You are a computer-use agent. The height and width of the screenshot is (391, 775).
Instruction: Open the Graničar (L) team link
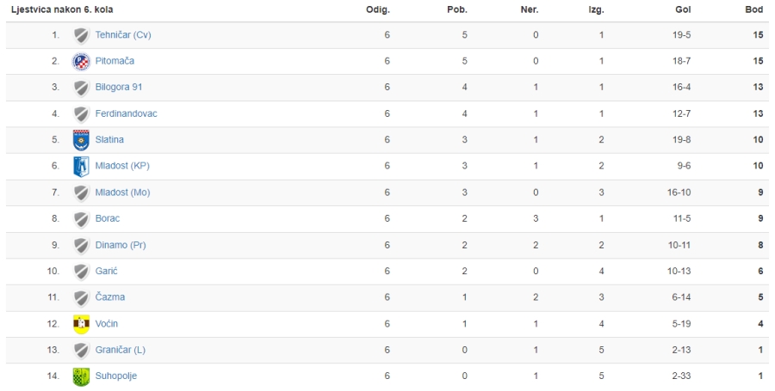[x=120, y=350]
